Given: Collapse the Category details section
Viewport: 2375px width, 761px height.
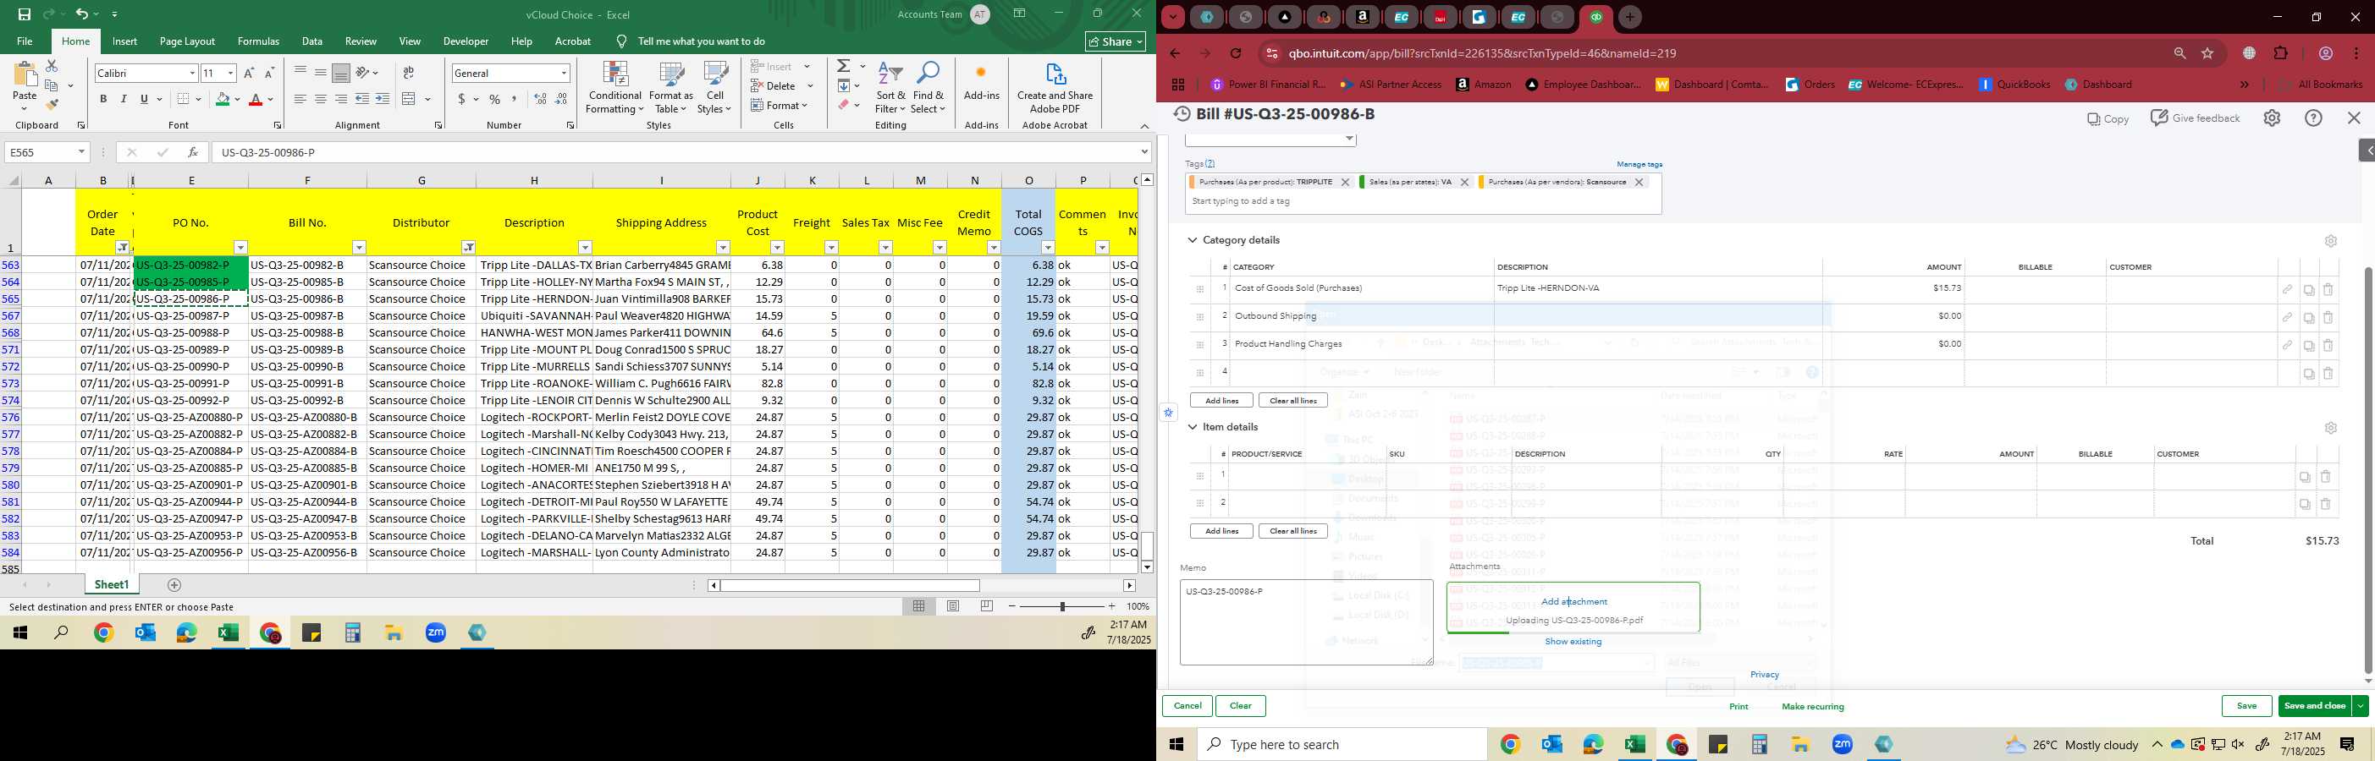Looking at the screenshot, I should [1192, 240].
